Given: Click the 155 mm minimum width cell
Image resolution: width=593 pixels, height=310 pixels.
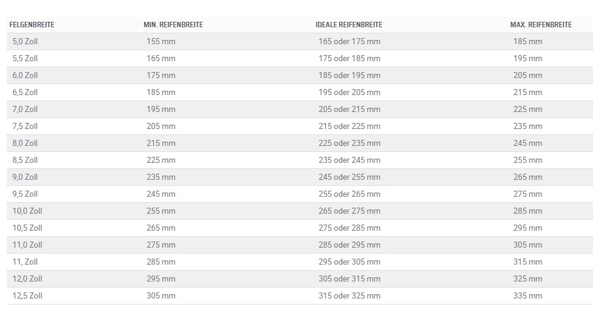Looking at the screenshot, I should [161, 42].
